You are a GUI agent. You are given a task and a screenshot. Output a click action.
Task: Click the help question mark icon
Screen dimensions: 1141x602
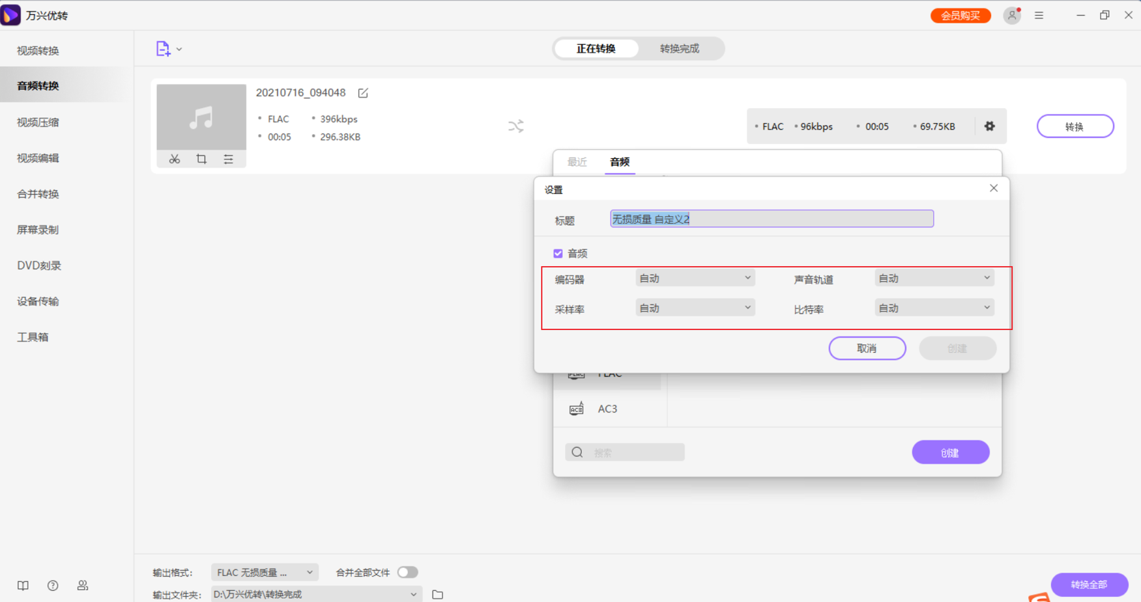point(53,585)
